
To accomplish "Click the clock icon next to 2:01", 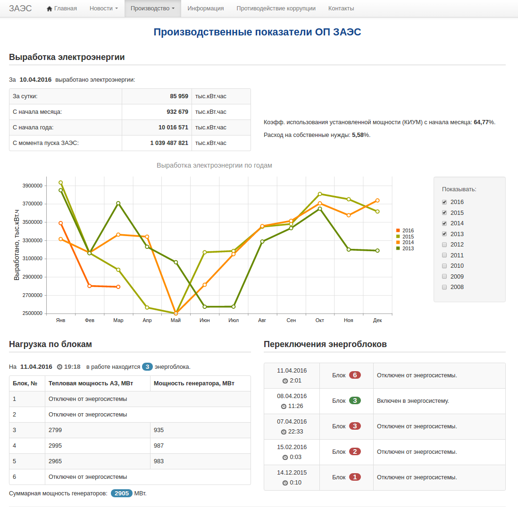I will pos(285,381).
